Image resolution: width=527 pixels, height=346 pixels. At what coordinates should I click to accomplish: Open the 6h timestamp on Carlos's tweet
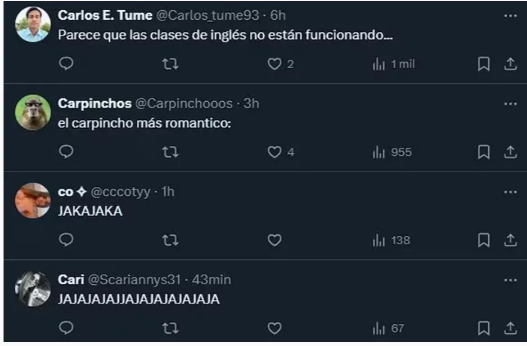278,16
